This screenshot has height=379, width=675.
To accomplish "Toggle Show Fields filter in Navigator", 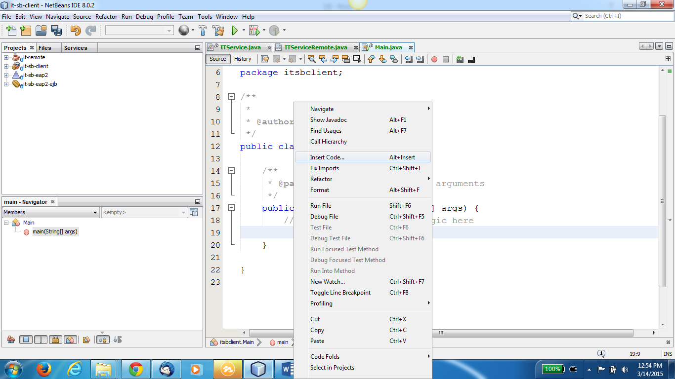I will coord(26,340).
